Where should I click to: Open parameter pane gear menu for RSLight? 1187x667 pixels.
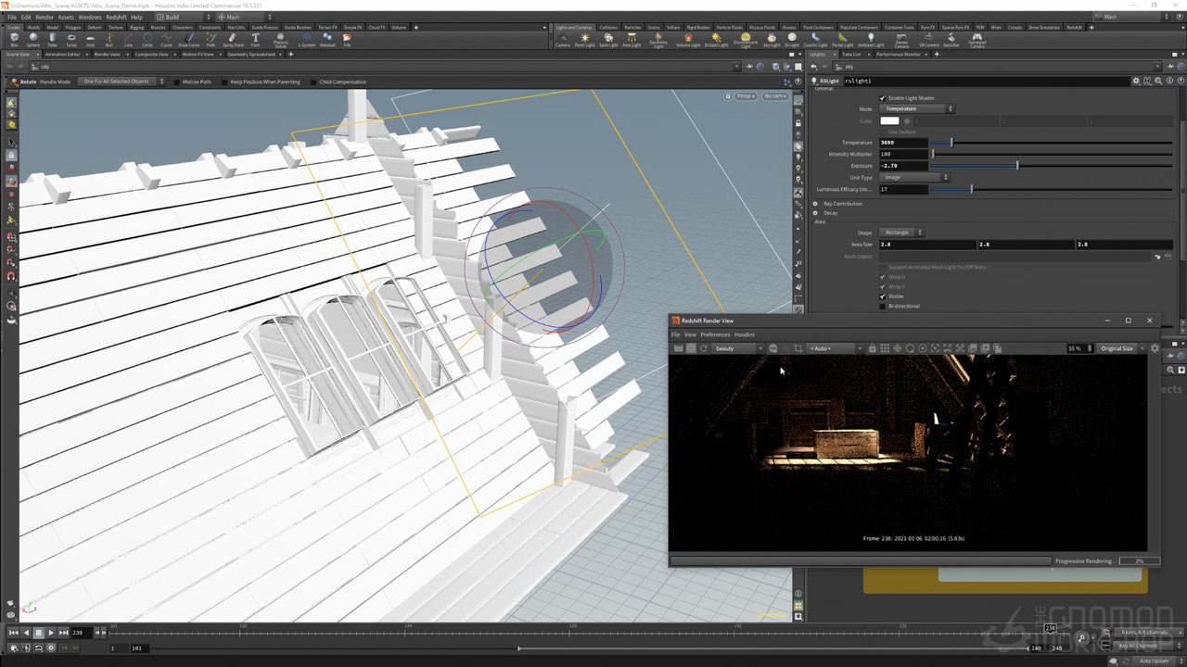point(1136,81)
